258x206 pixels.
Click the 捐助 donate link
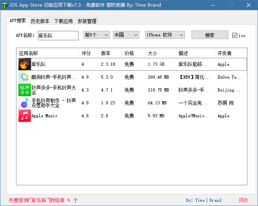tap(244, 200)
